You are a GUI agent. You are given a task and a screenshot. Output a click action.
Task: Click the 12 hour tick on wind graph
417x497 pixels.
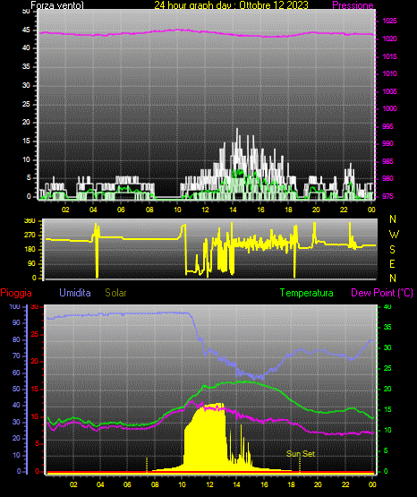[205, 210]
